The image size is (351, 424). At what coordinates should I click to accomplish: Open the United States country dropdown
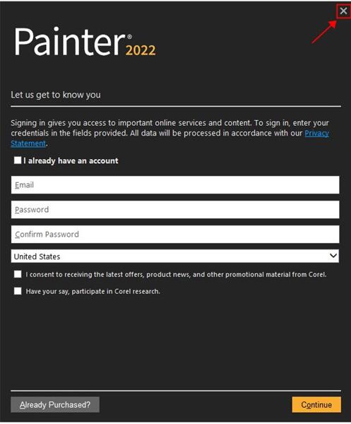pos(175,256)
